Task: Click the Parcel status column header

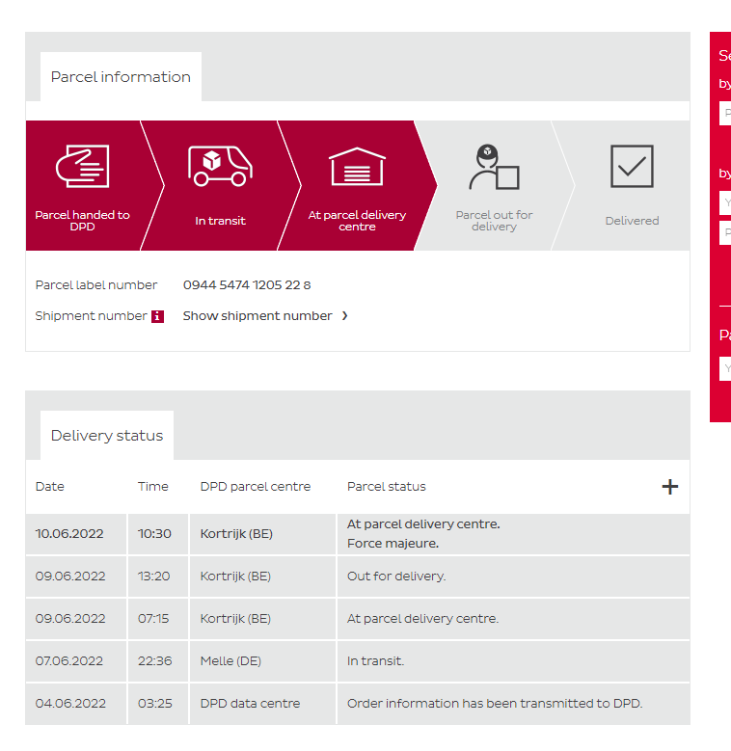Action: tap(386, 487)
